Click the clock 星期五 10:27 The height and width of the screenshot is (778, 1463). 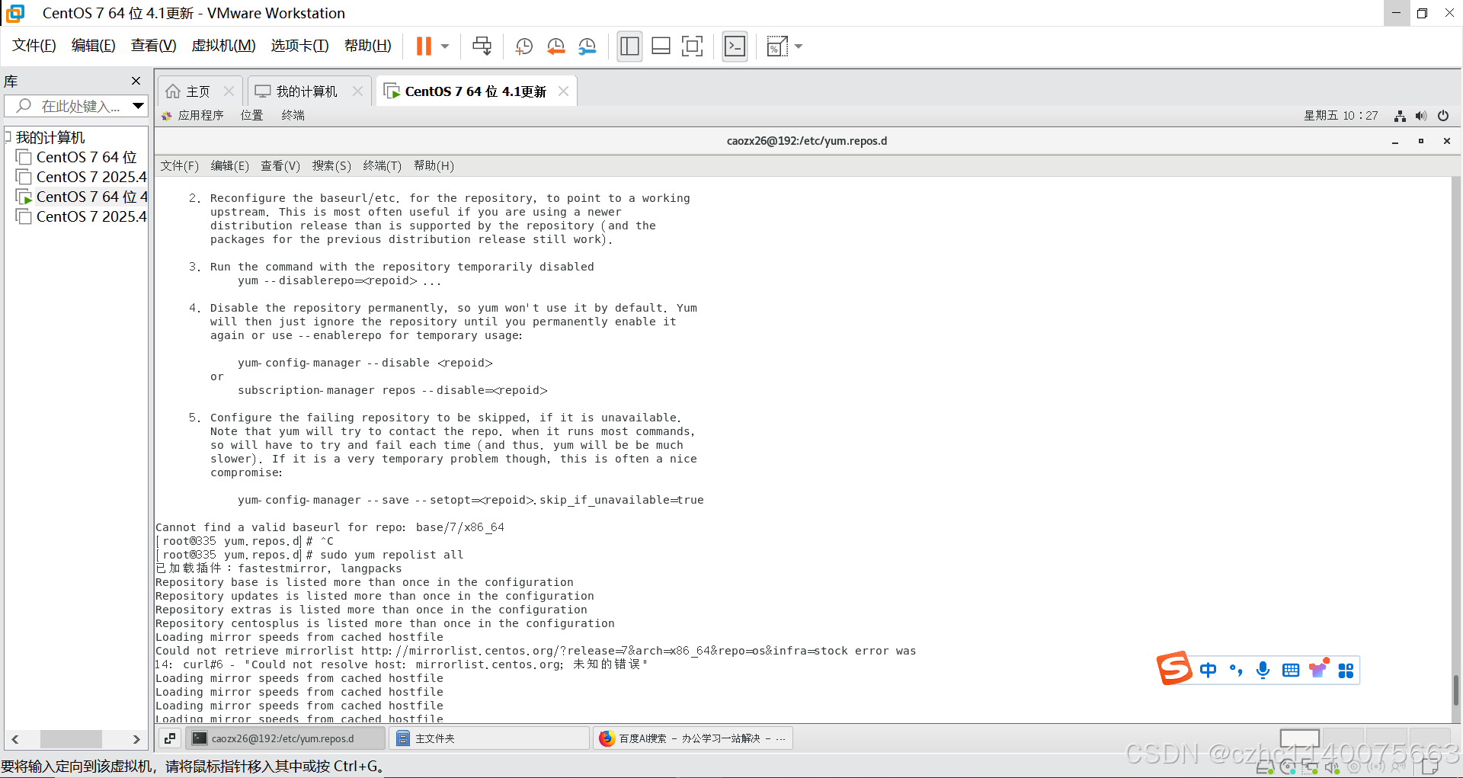pyautogui.click(x=1341, y=115)
